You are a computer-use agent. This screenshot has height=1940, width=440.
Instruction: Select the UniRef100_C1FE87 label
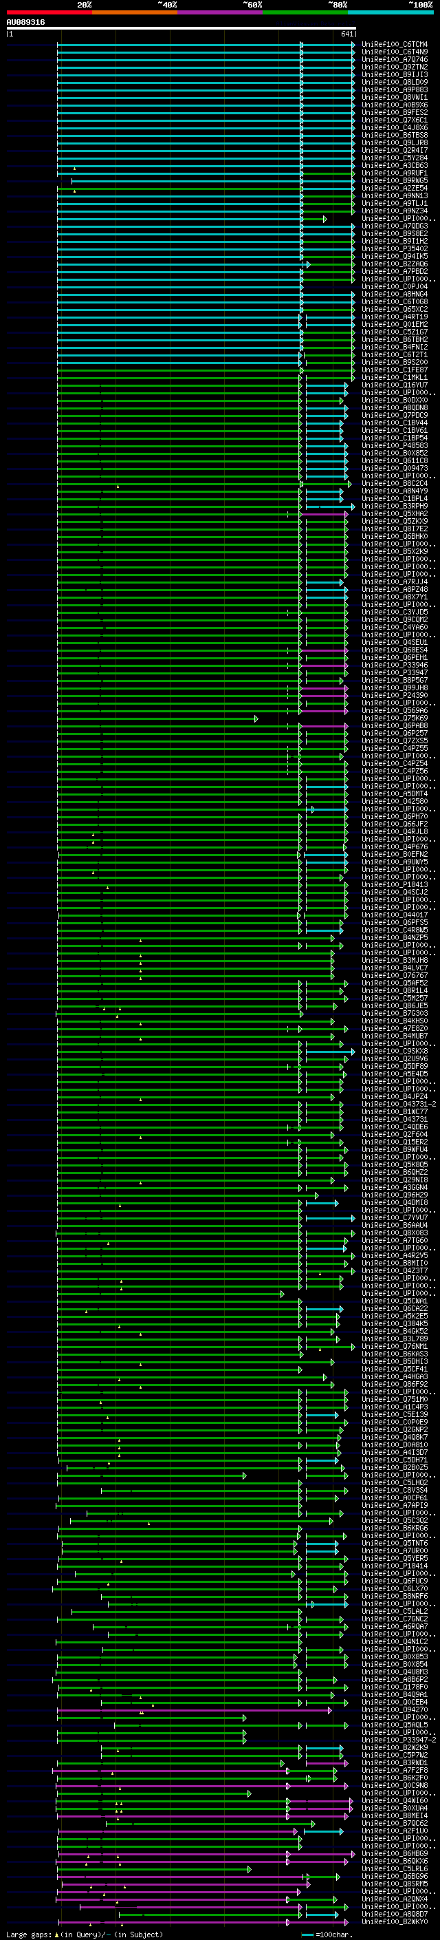pyautogui.click(x=395, y=370)
